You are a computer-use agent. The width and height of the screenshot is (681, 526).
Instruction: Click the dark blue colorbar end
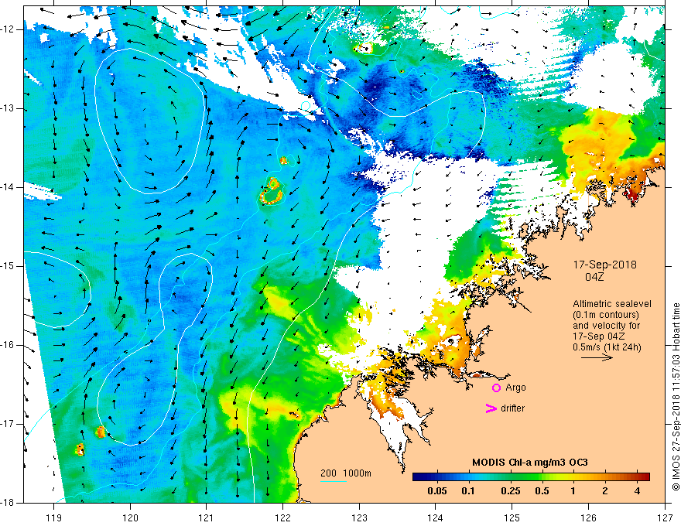418,477
